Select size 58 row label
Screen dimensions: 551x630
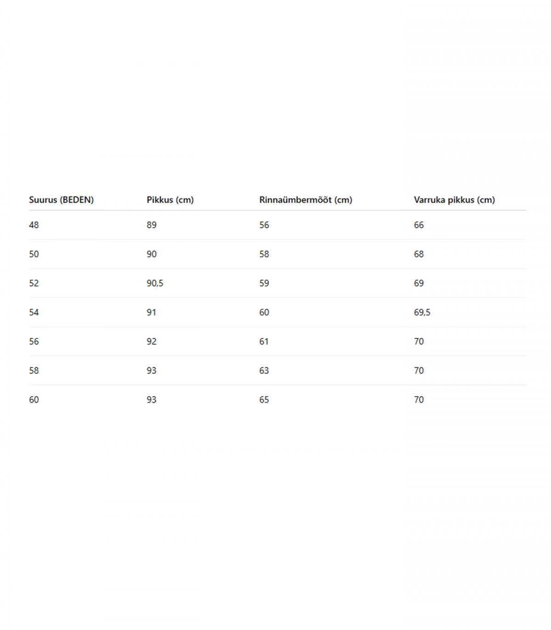[34, 371]
